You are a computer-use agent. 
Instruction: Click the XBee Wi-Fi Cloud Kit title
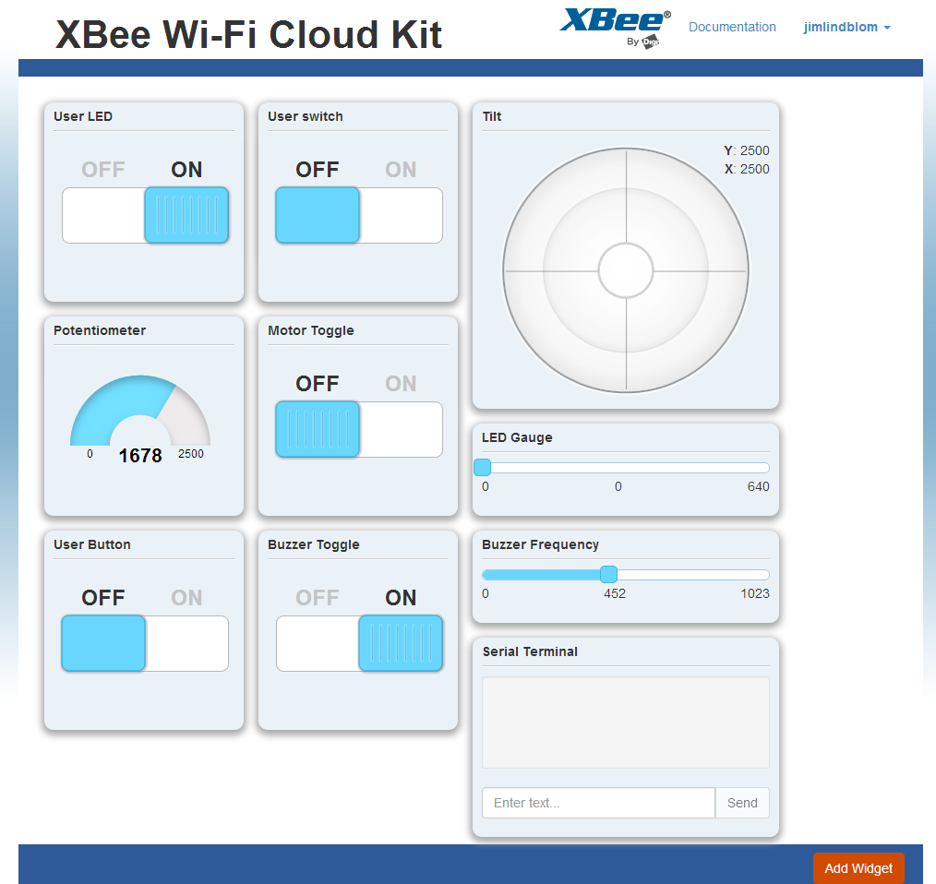point(248,34)
